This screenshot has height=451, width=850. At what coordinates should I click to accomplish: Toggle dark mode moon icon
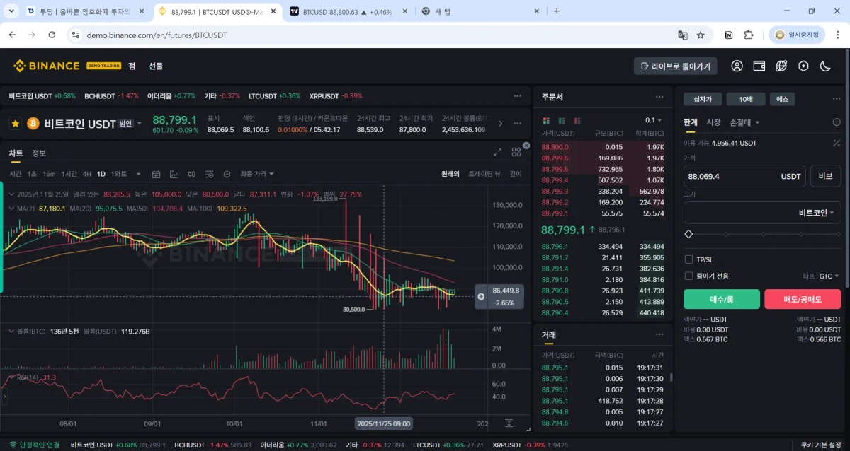coord(825,66)
